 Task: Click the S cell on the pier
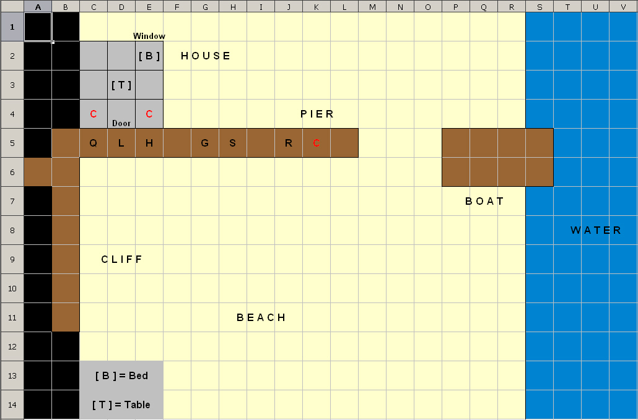tap(233, 143)
